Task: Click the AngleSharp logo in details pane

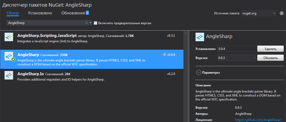Action: click(x=200, y=37)
